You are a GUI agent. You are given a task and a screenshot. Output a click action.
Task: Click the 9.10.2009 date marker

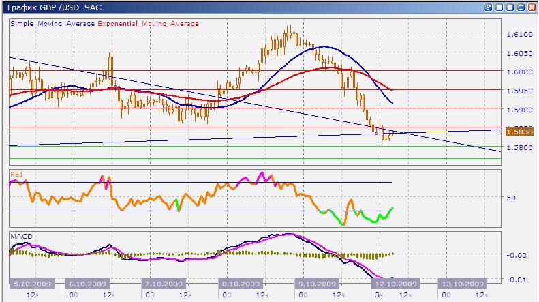tap(317, 284)
